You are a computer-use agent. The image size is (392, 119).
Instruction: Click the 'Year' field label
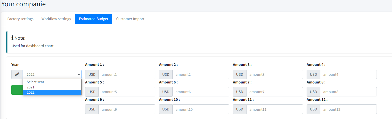click(x=15, y=64)
